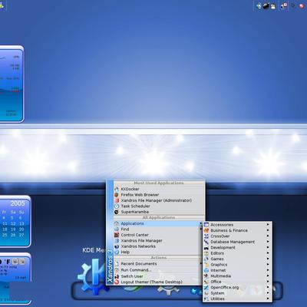Click the tray icon with pink badge
The image size is (307, 307).
(284, 6)
